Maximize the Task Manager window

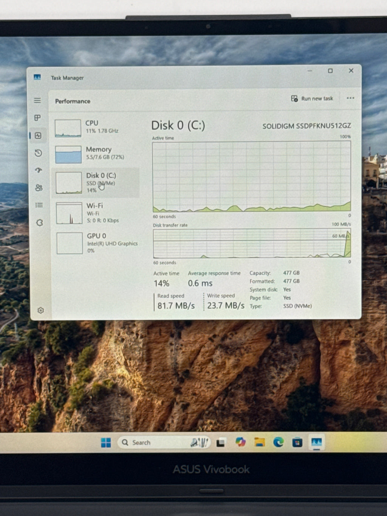[x=330, y=71]
